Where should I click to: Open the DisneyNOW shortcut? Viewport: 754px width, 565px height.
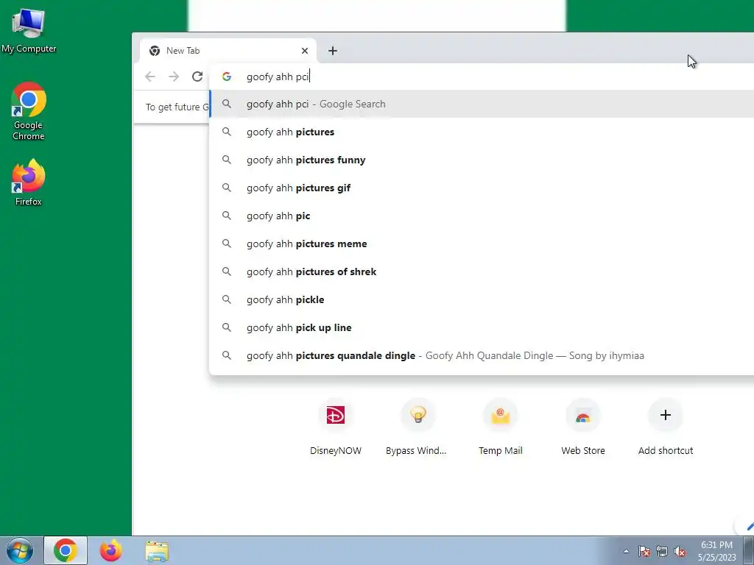click(336, 427)
